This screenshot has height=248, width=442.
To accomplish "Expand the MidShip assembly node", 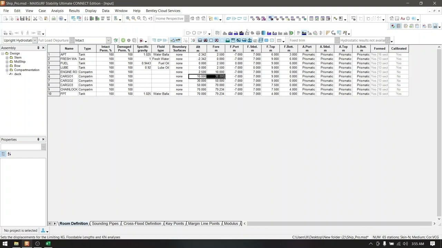I will 7,62.
